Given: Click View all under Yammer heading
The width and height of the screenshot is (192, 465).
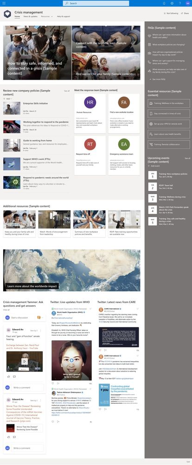Looking at the screenshot, I should [x=6, y=310].
